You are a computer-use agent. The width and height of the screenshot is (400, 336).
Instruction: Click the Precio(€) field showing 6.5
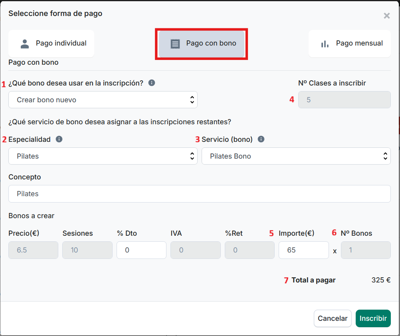click(33, 250)
